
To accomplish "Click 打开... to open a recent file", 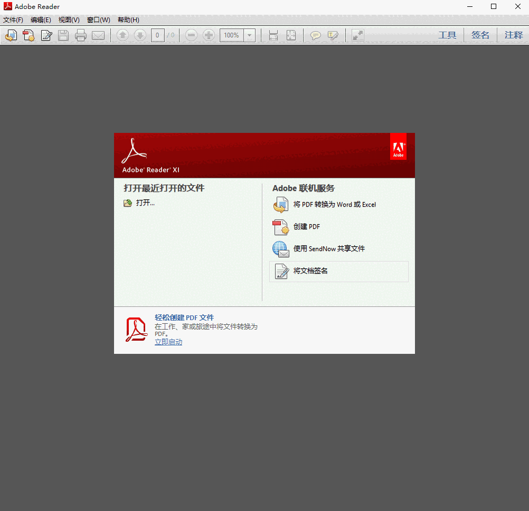I will pos(145,203).
